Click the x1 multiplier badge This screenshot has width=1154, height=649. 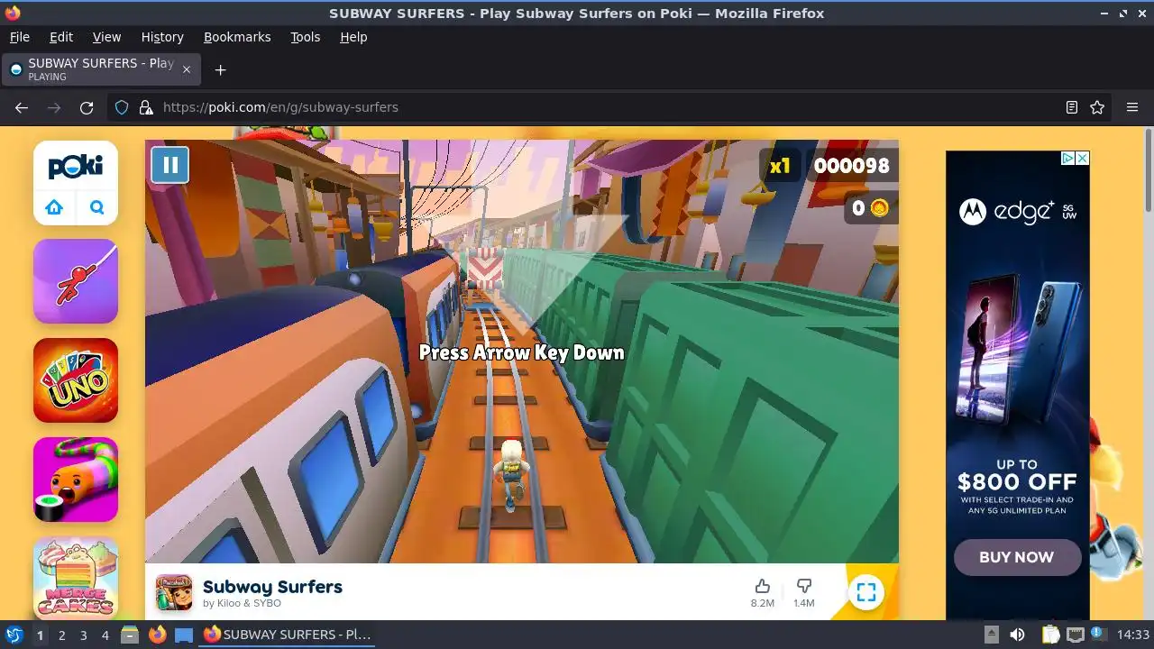(780, 166)
